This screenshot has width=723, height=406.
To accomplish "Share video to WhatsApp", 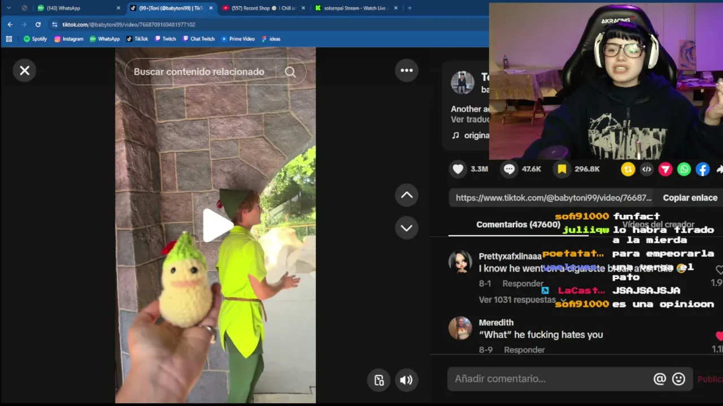I will tap(684, 169).
